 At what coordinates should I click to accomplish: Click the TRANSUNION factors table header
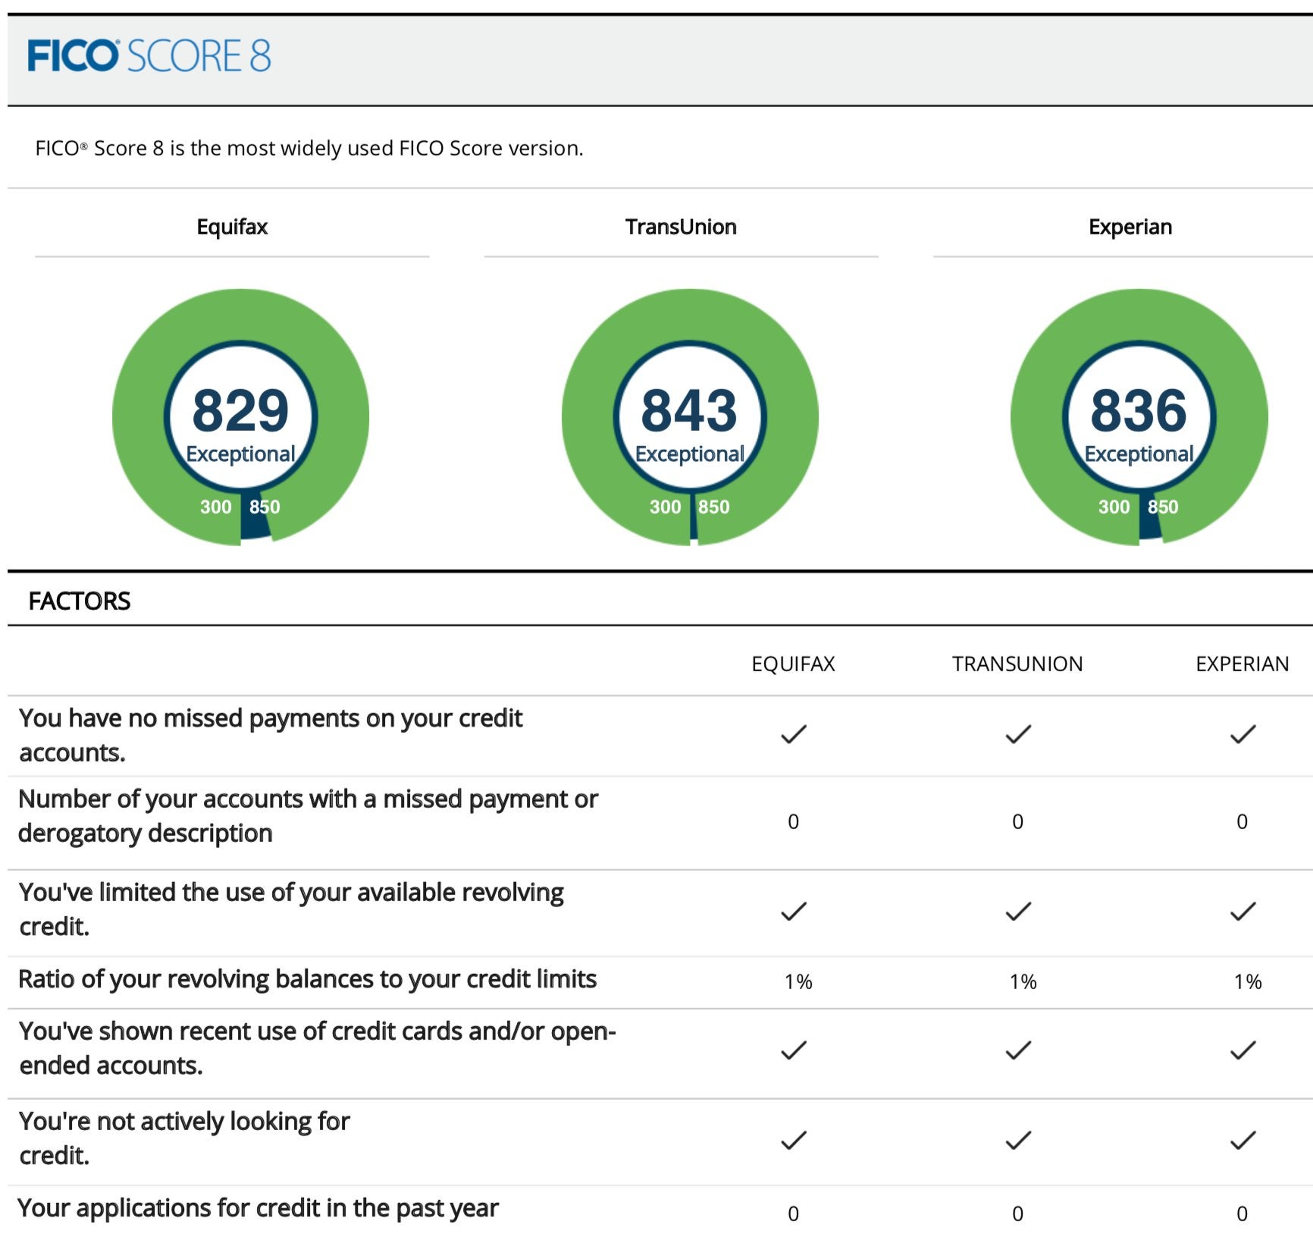[x=1017, y=664]
